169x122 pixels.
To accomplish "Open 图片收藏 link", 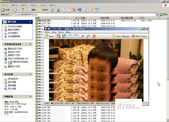I will click(12, 82).
